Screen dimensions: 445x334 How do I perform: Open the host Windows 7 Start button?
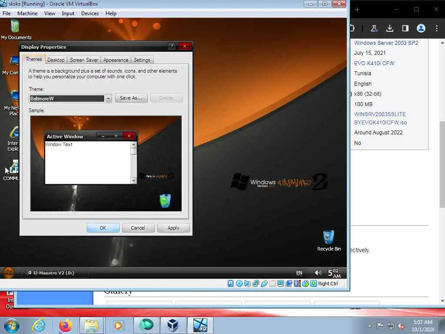click(x=12, y=325)
